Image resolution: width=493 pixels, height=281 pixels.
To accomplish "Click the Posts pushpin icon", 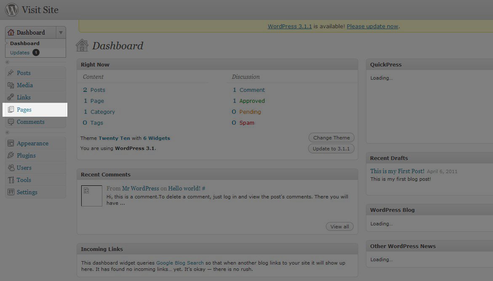I will tap(11, 73).
